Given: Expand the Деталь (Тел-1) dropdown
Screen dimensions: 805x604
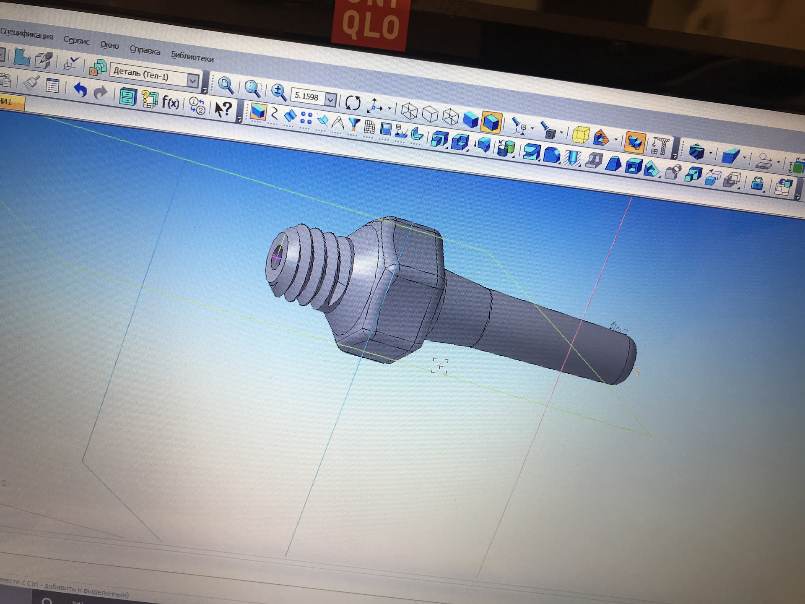Looking at the screenshot, I should pos(192,80).
